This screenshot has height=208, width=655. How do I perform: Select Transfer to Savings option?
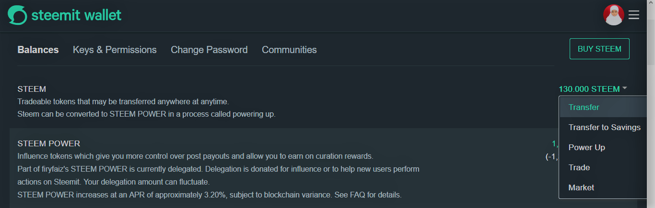[x=604, y=127]
